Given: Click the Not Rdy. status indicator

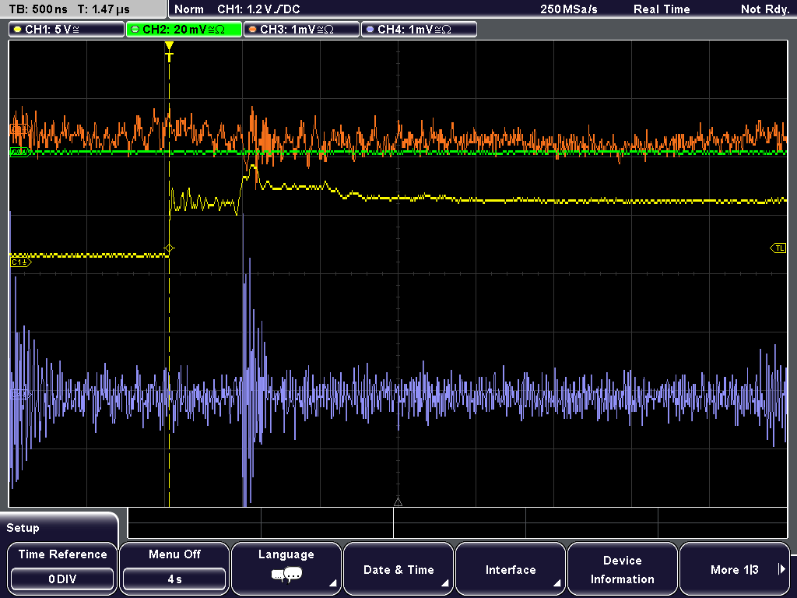Looking at the screenshot, I should tap(765, 9).
